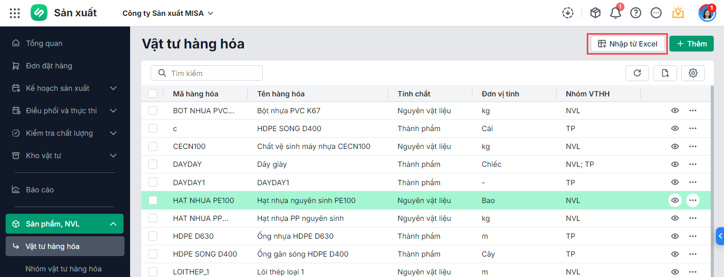Export the list to file

[665, 73]
